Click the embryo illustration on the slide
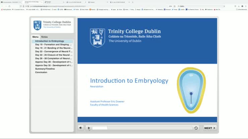This screenshot has width=248, height=139. click(x=191, y=91)
